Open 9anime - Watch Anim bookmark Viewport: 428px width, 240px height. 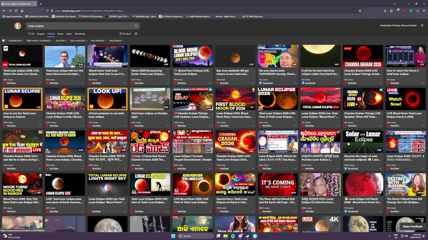click(x=224, y=16)
